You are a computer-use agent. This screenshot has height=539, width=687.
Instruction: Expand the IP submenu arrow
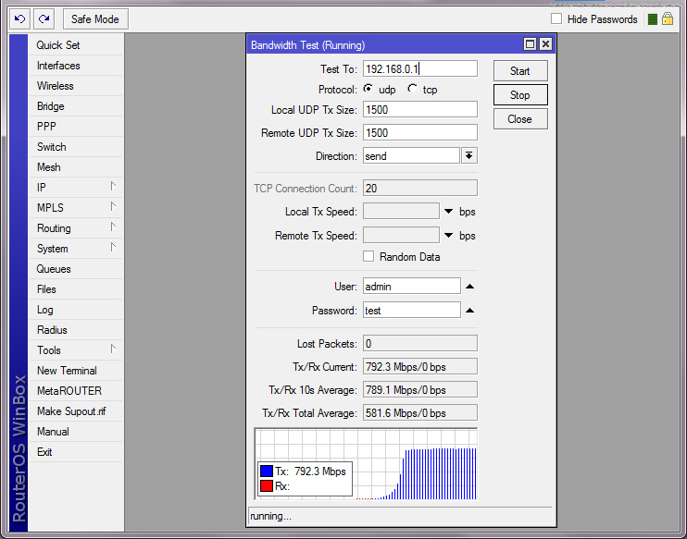(x=113, y=187)
